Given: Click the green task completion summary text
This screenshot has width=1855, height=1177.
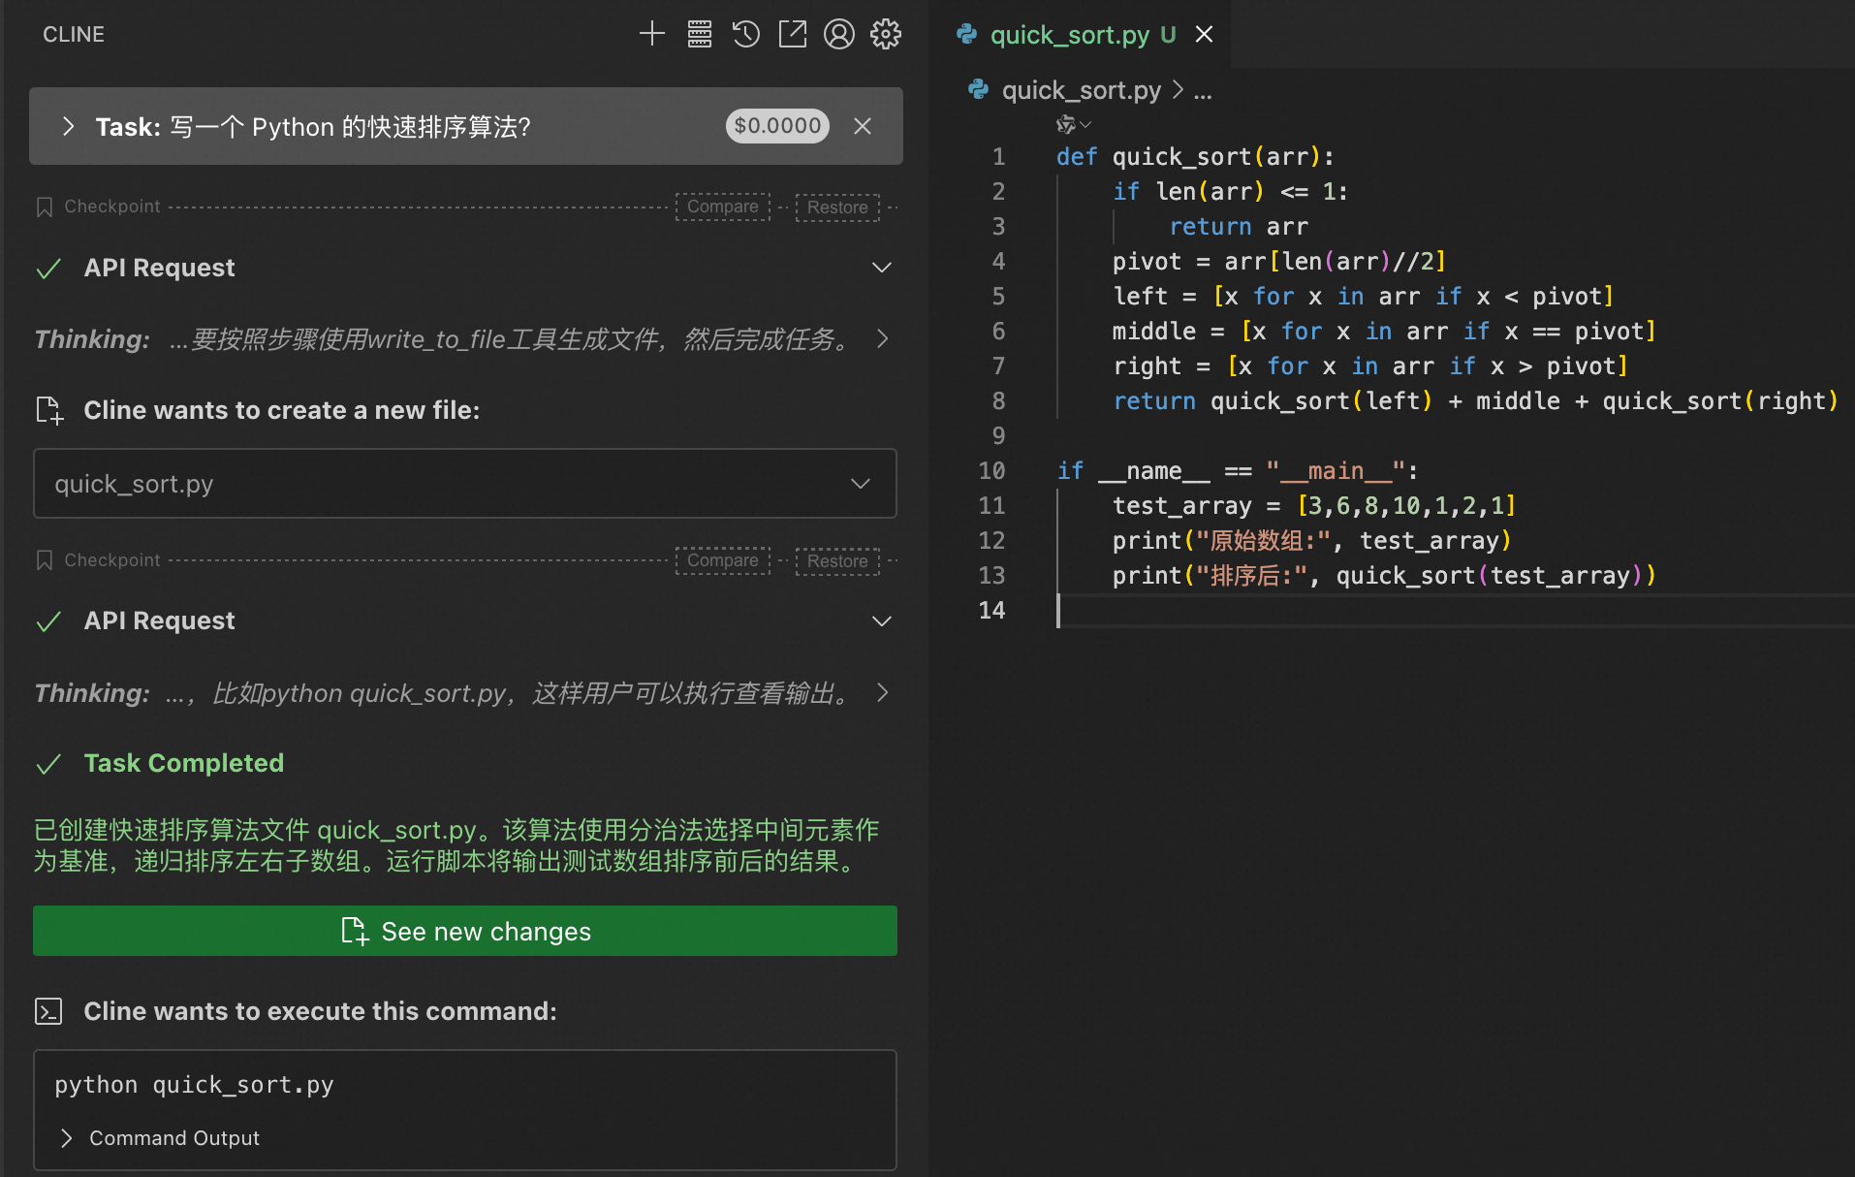Looking at the screenshot, I should pyautogui.click(x=456, y=845).
